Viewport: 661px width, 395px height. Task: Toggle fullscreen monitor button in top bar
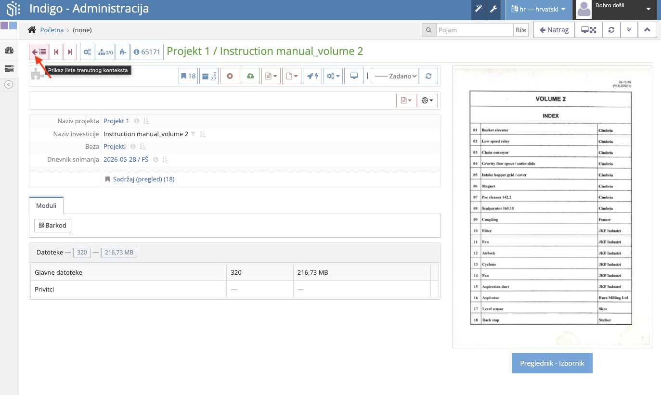[588, 30]
